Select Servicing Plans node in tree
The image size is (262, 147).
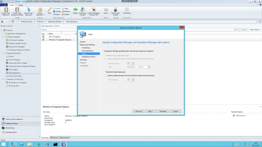click(14, 86)
